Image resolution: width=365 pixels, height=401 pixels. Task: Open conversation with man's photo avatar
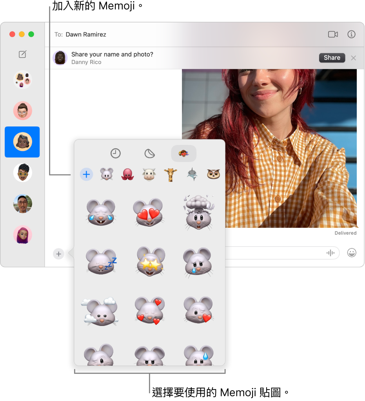[x=22, y=203]
